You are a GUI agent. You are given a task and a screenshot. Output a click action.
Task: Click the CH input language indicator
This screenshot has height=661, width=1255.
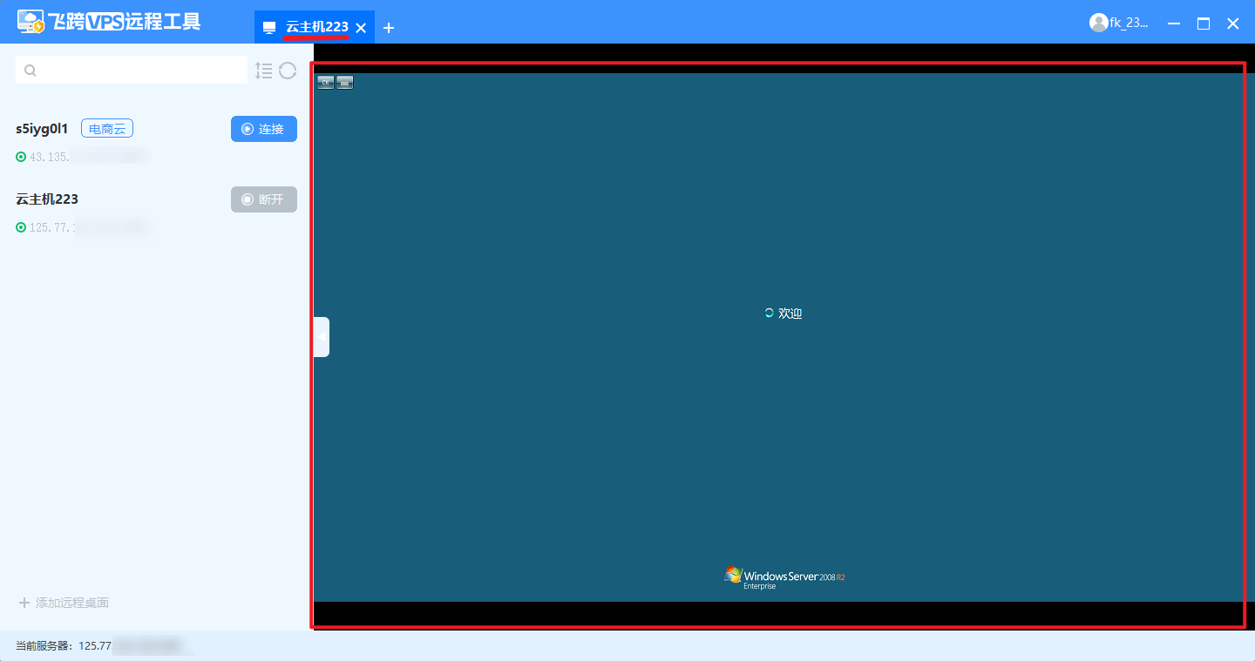(x=325, y=83)
